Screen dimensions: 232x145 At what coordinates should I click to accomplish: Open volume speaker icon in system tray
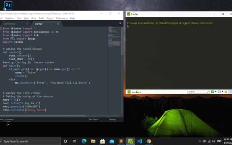point(214,141)
